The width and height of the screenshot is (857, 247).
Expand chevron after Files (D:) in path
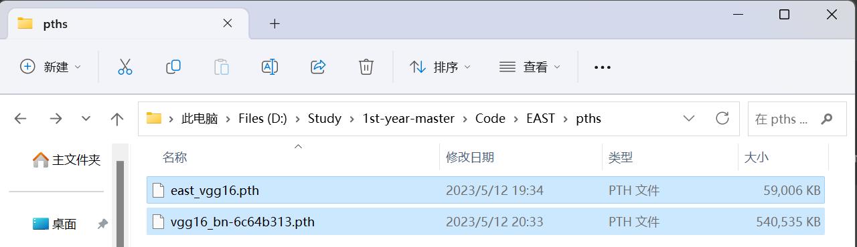(x=297, y=119)
